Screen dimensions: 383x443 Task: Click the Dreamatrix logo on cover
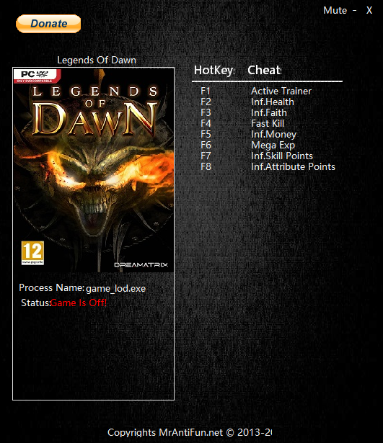(141, 265)
